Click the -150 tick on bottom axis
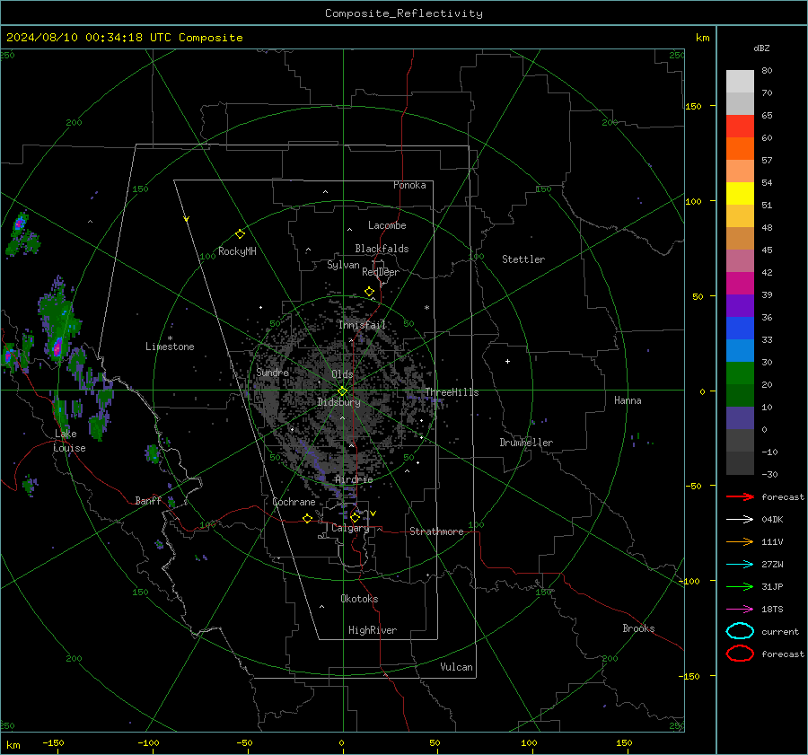This screenshot has height=755, width=808. [x=53, y=742]
